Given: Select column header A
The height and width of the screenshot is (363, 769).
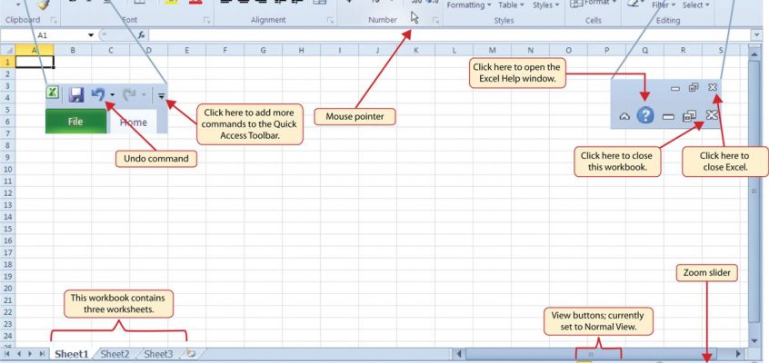Looking at the screenshot, I should pyautogui.click(x=35, y=50).
